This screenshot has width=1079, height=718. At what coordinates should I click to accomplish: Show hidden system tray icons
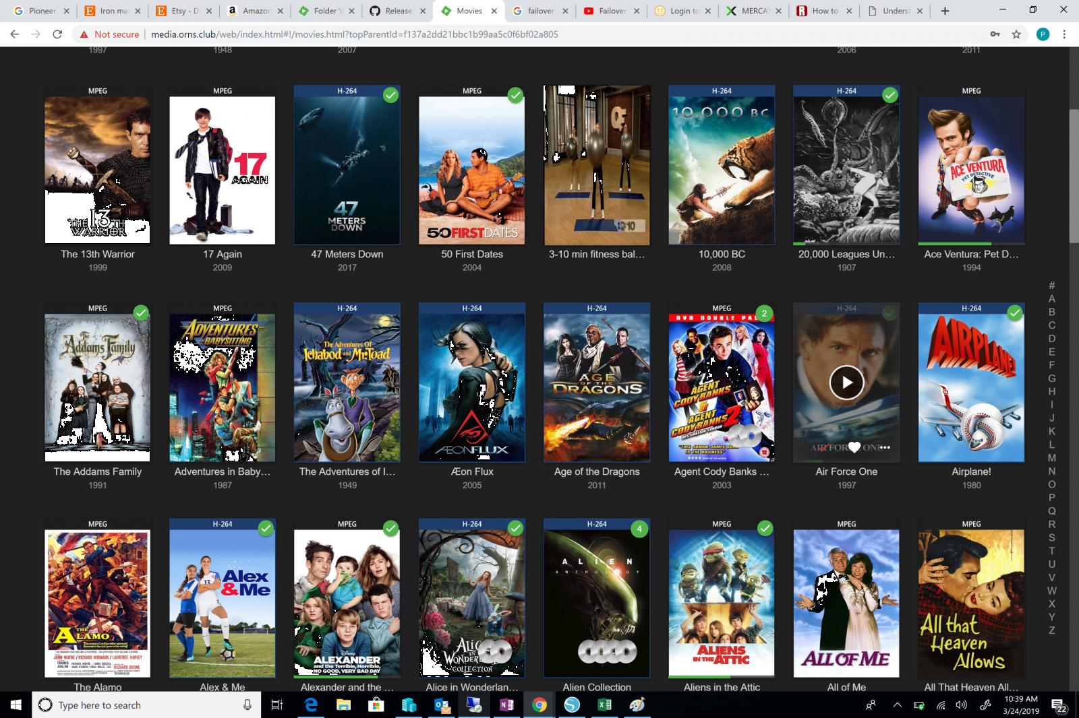897,705
